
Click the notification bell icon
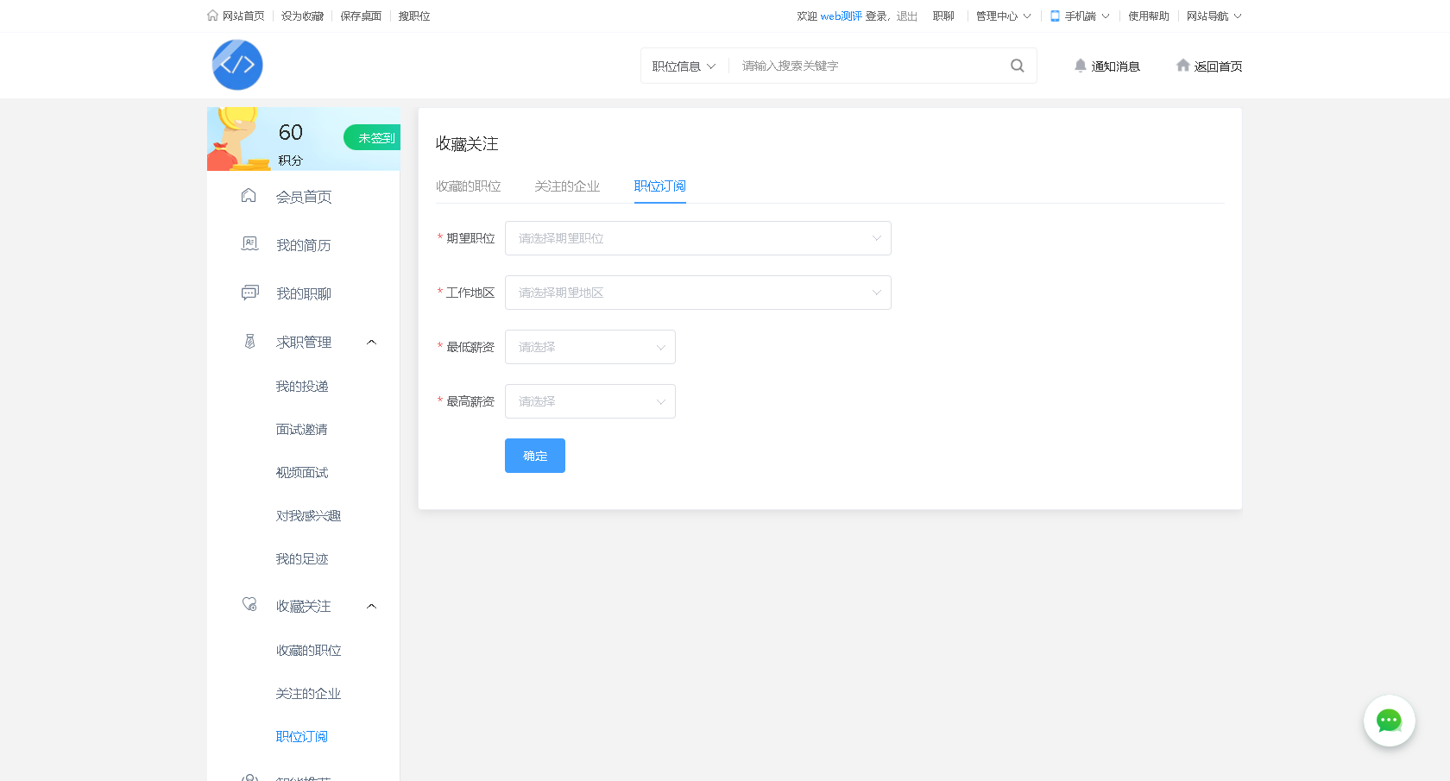[1080, 66]
